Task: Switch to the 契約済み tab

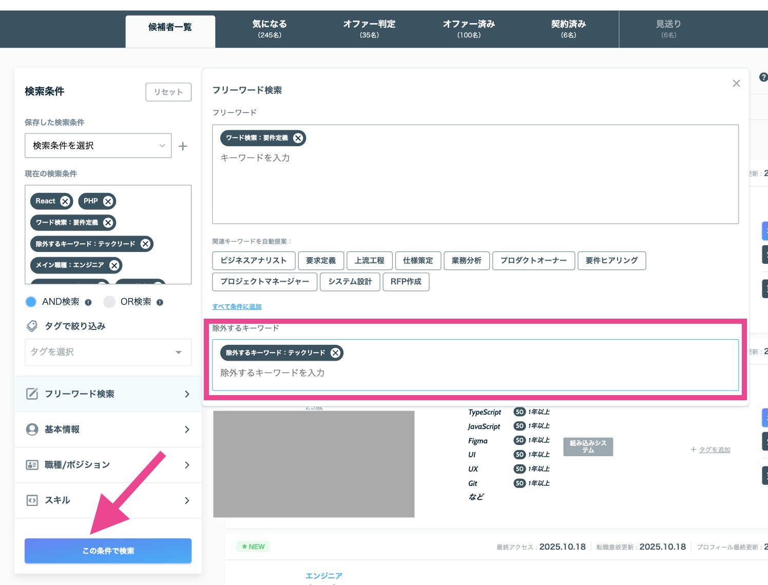Action: (x=568, y=29)
